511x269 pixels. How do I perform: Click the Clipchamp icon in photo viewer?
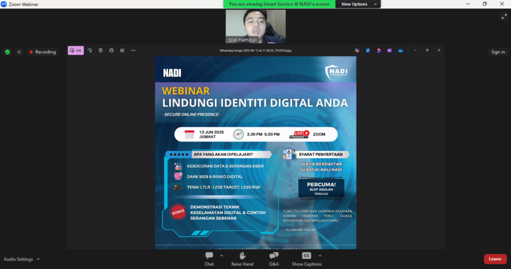(379, 50)
